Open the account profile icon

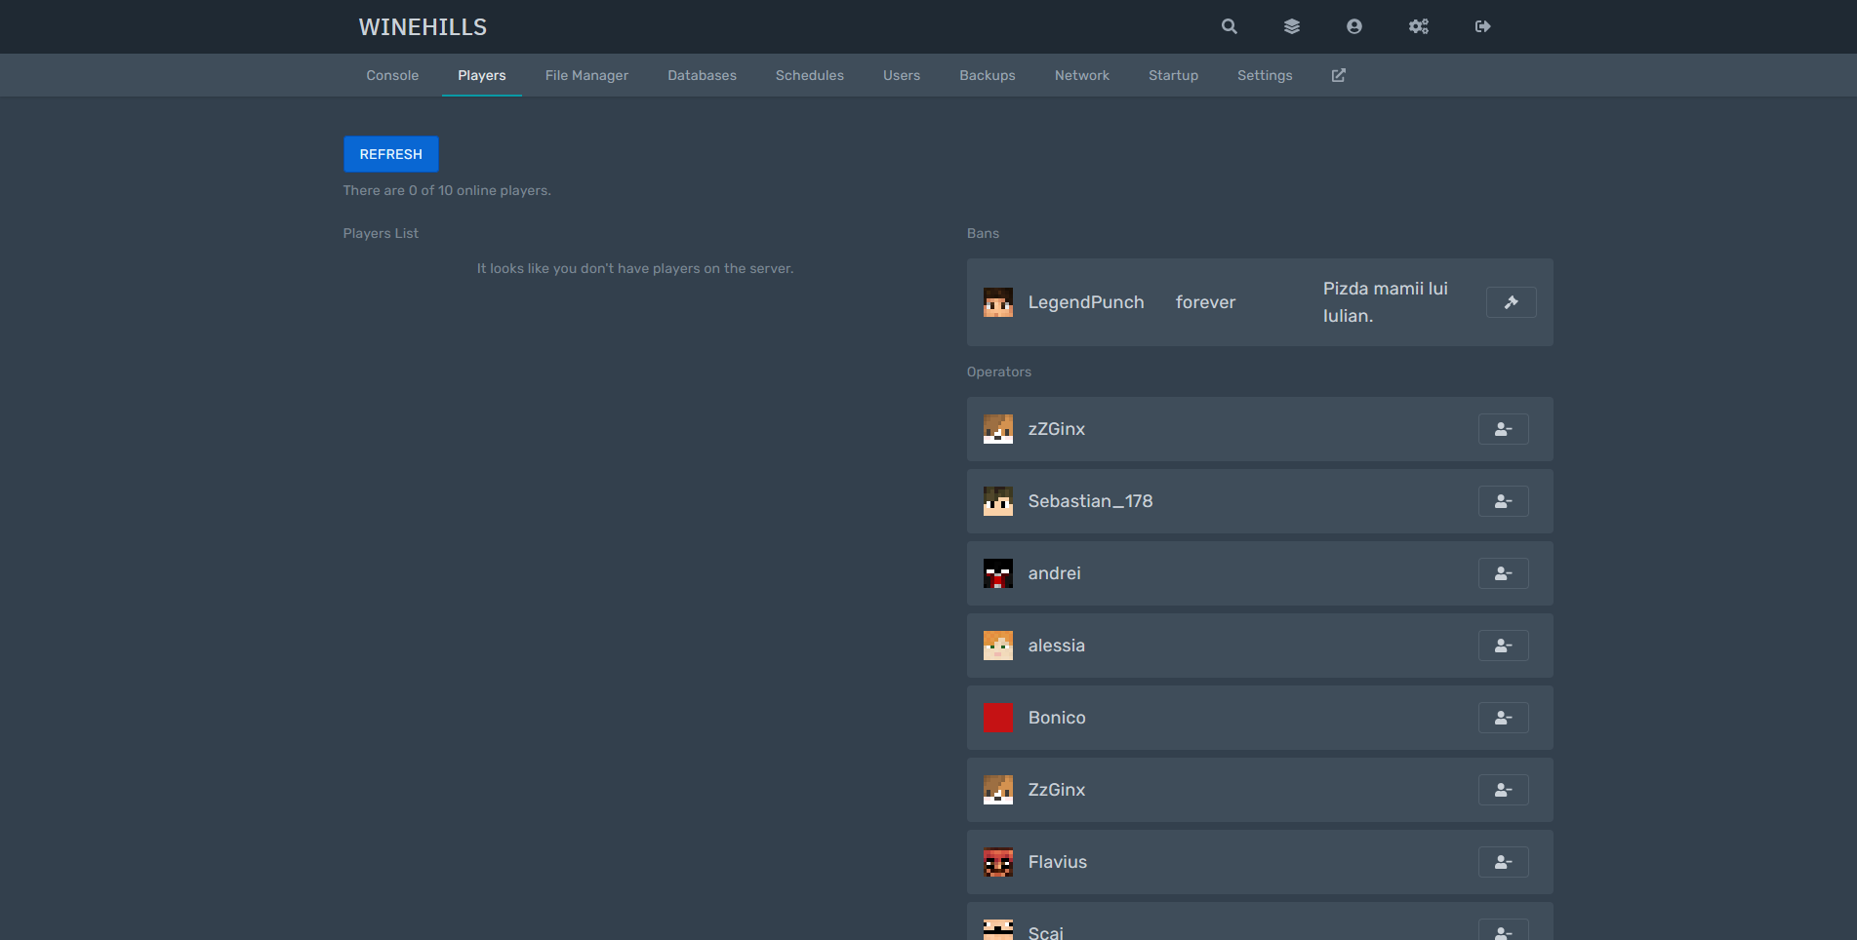point(1353,26)
